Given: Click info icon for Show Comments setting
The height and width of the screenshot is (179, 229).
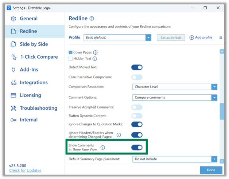Looking at the screenshot, I should point(103,147).
